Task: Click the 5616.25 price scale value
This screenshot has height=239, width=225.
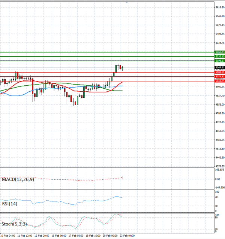Action: click(220, 8)
